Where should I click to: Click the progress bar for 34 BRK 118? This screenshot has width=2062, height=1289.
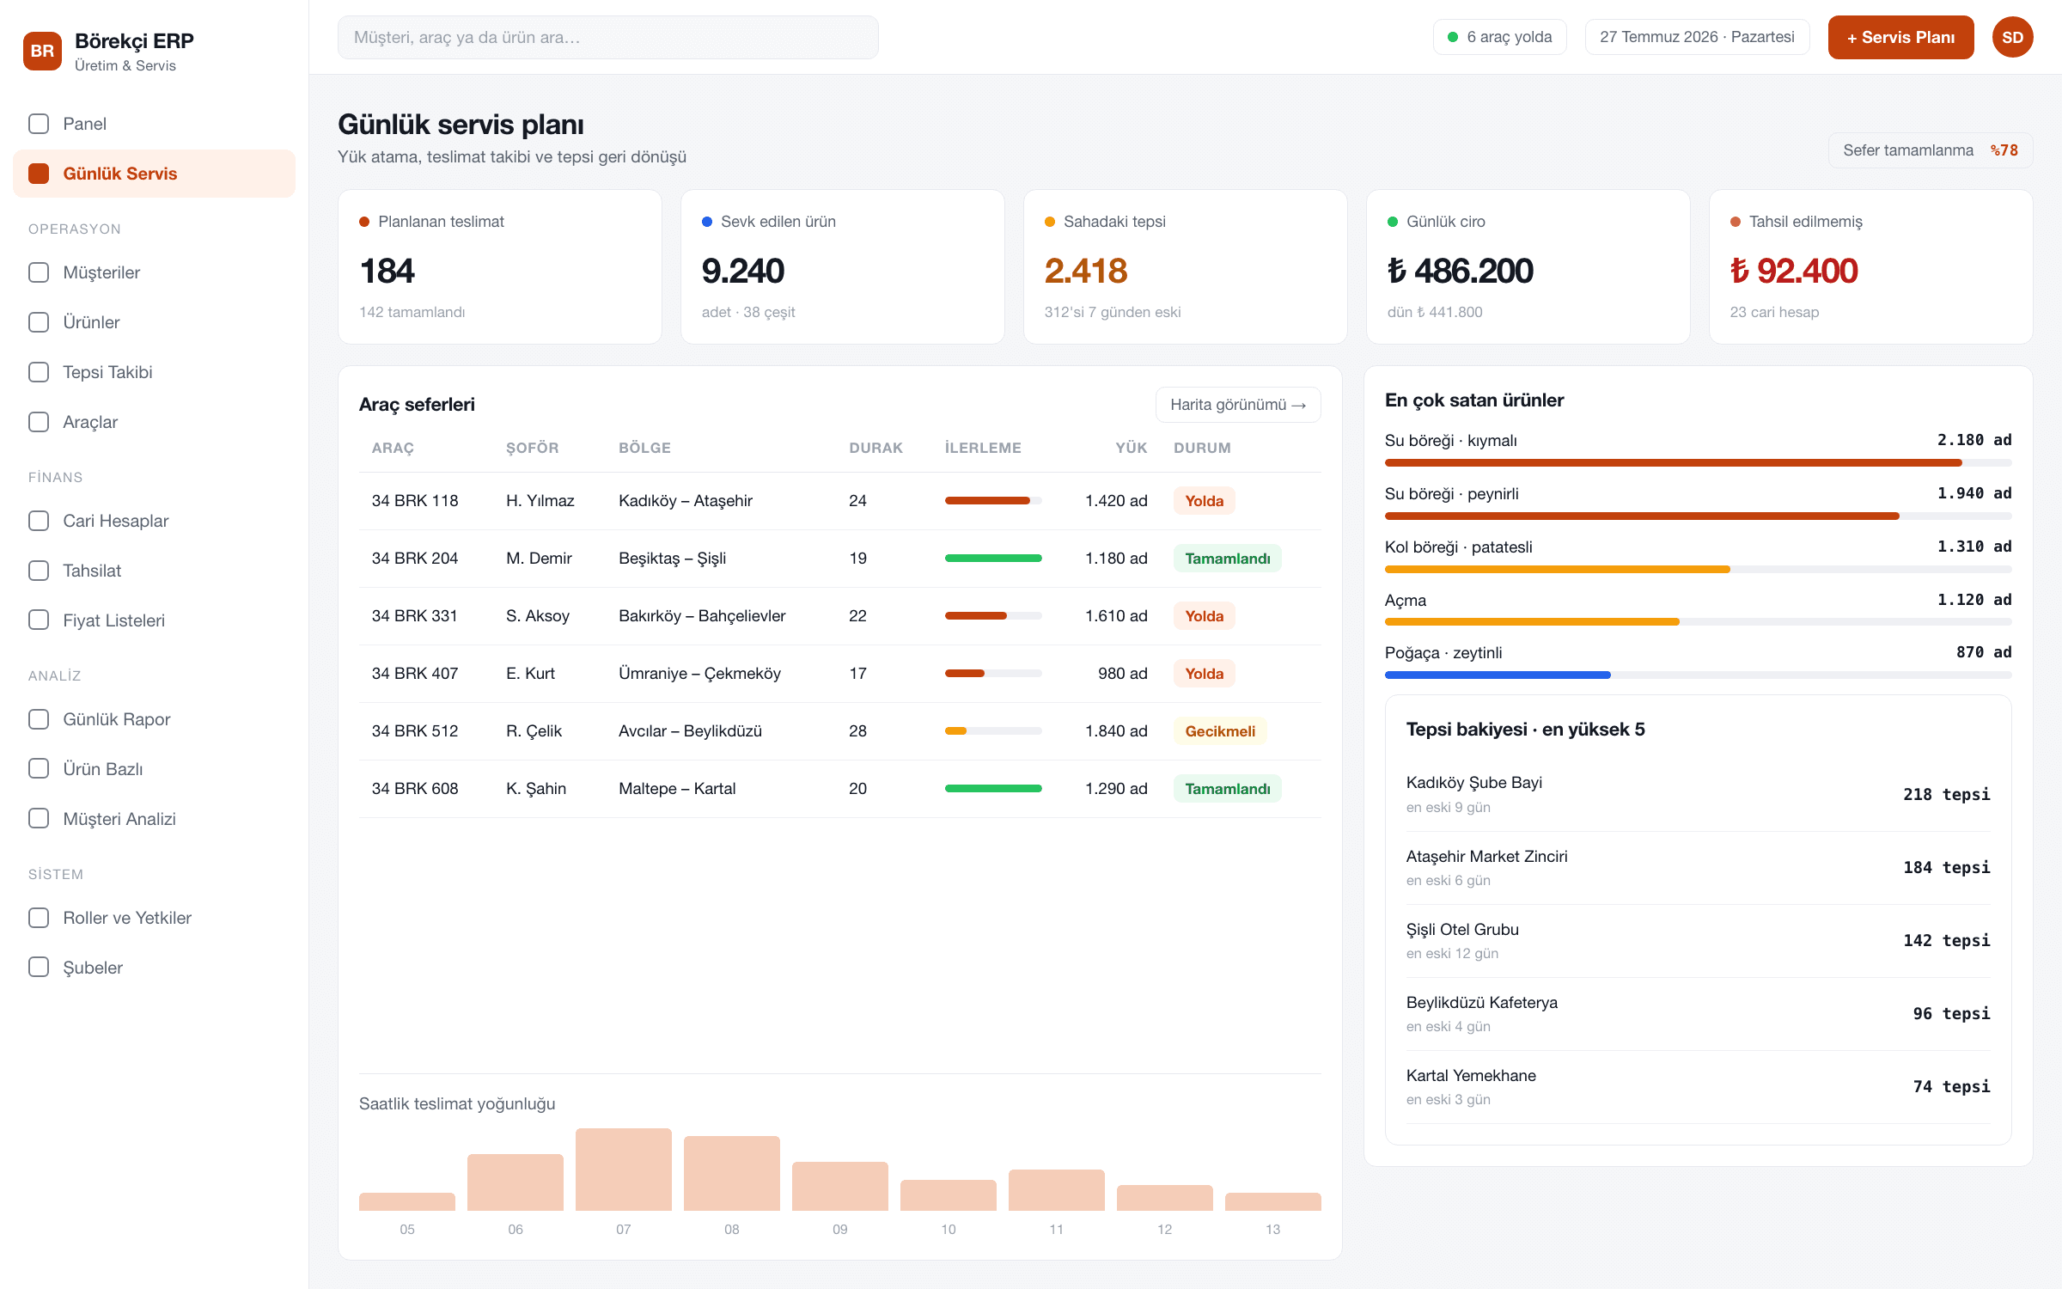993,501
